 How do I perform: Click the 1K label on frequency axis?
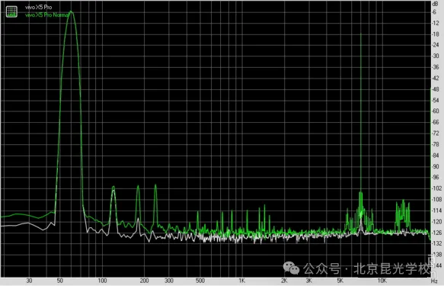241,281
